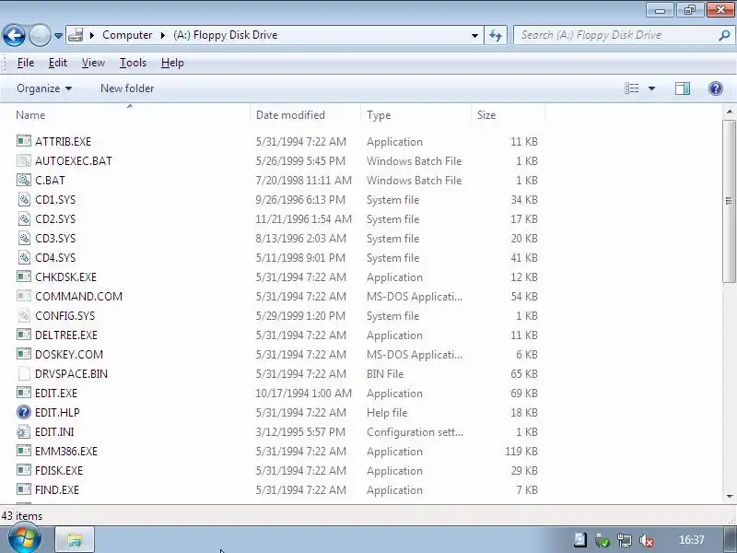
Task: Click the New folder button
Action: click(x=127, y=88)
